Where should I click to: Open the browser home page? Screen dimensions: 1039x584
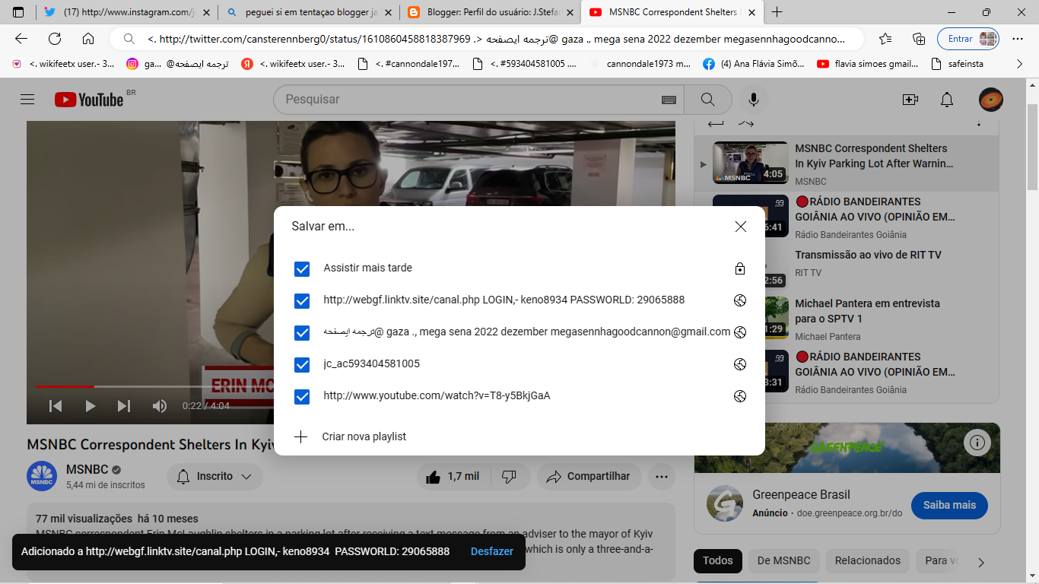click(x=88, y=39)
